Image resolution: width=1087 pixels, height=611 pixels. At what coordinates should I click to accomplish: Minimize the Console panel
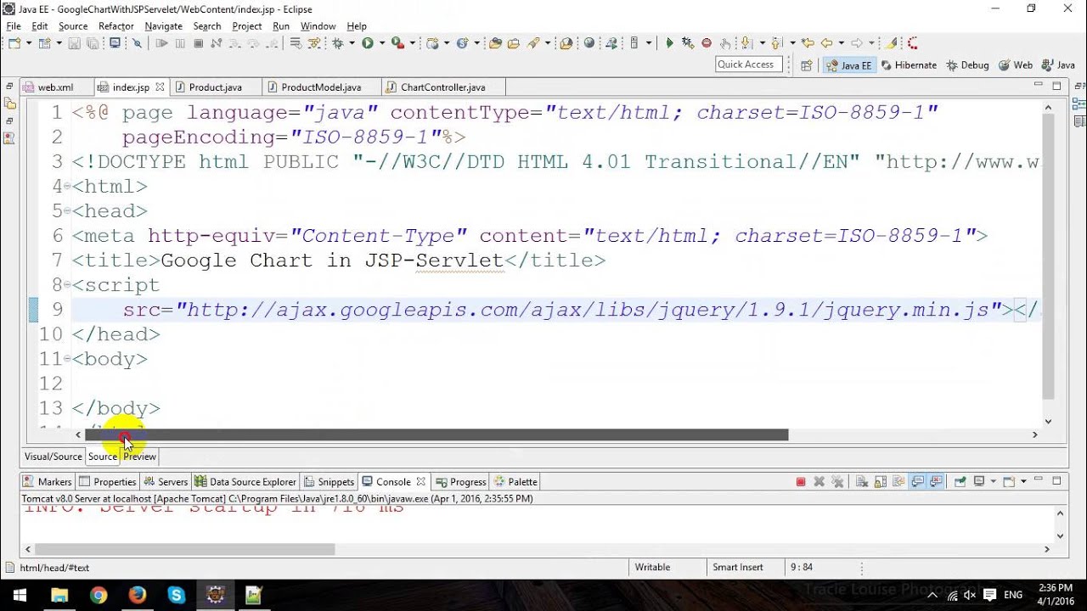(1038, 480)
